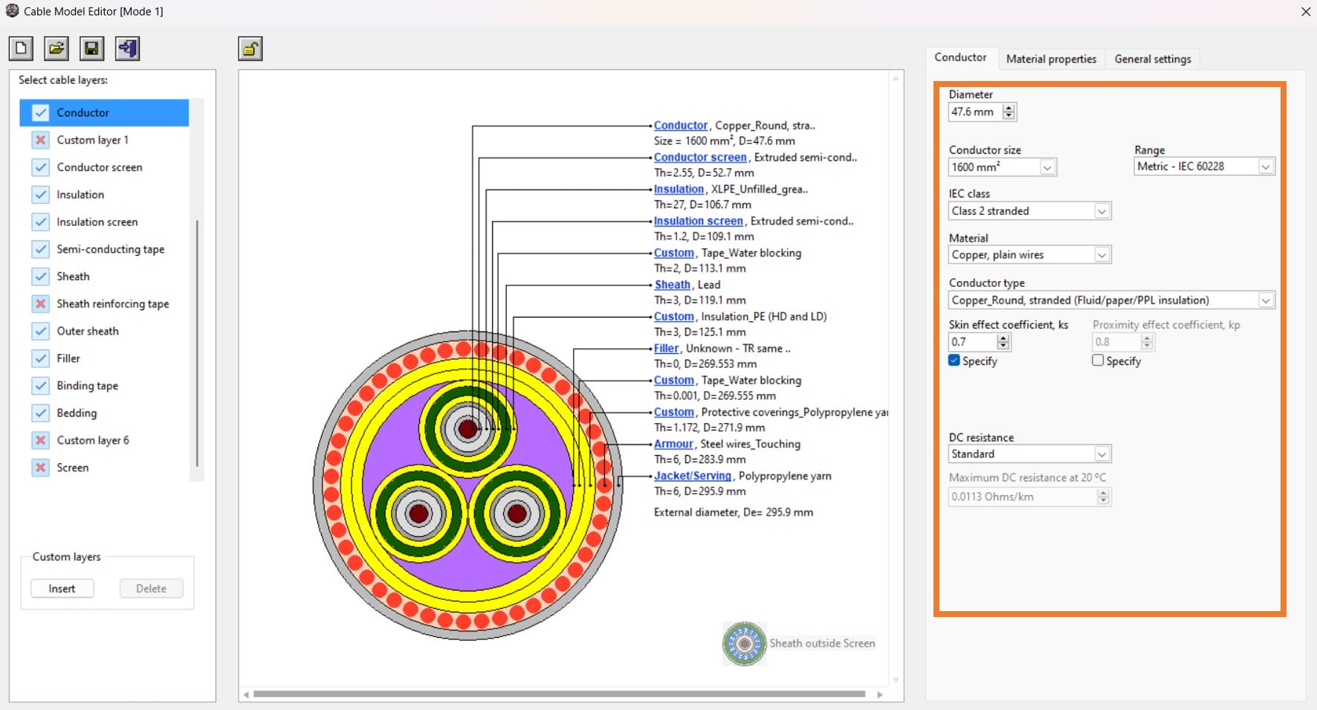
Task: Click the exit/export toolbar icon
Action: click(x=127, y=48)
